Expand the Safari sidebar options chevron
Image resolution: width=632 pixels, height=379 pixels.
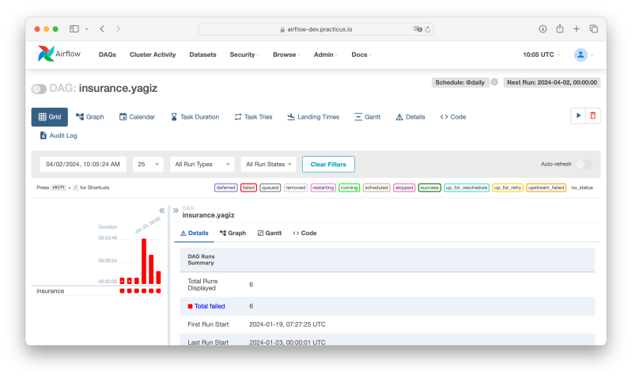tap(87, 29)
